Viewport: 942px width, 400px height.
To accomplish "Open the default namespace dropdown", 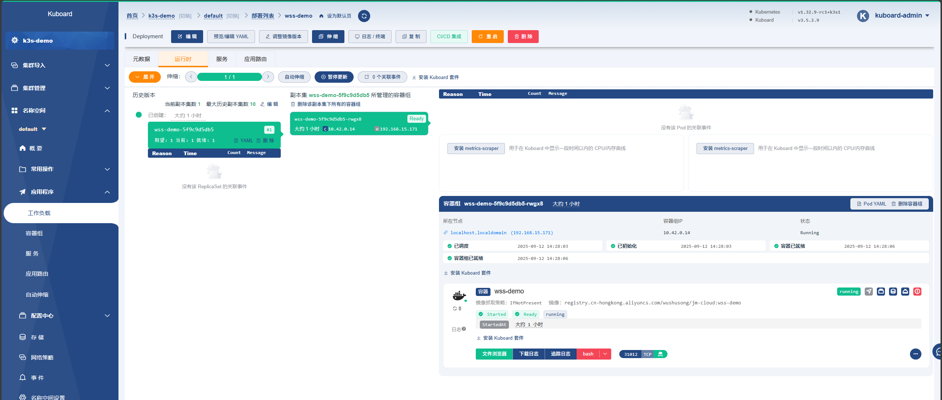I will point(33,129).
